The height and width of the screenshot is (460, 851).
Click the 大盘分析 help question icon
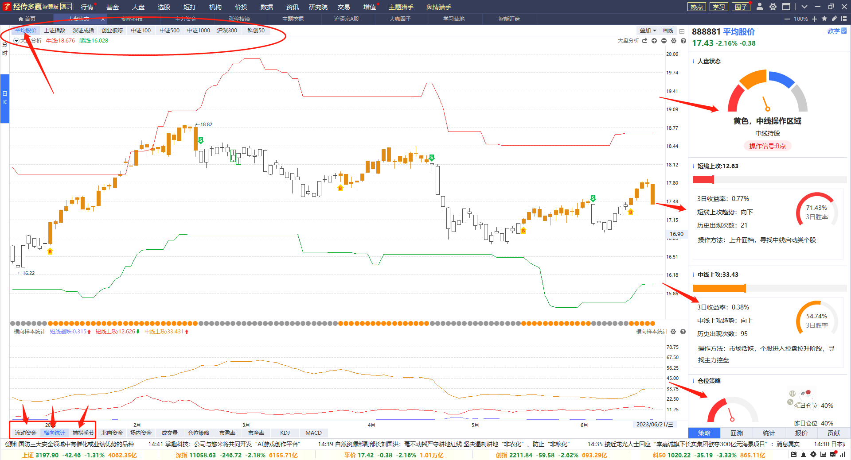[x=683, y=41]
